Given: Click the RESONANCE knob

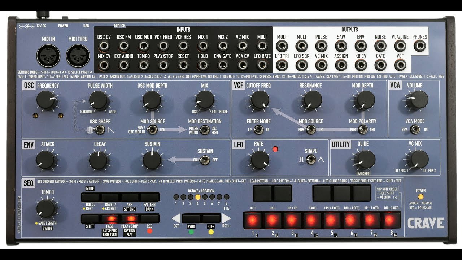Looking at the screenshot, I should click(313, 100).
